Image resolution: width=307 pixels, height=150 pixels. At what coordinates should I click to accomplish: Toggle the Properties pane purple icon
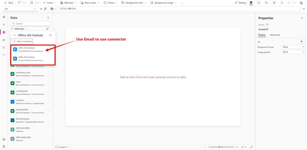[251, 3]
